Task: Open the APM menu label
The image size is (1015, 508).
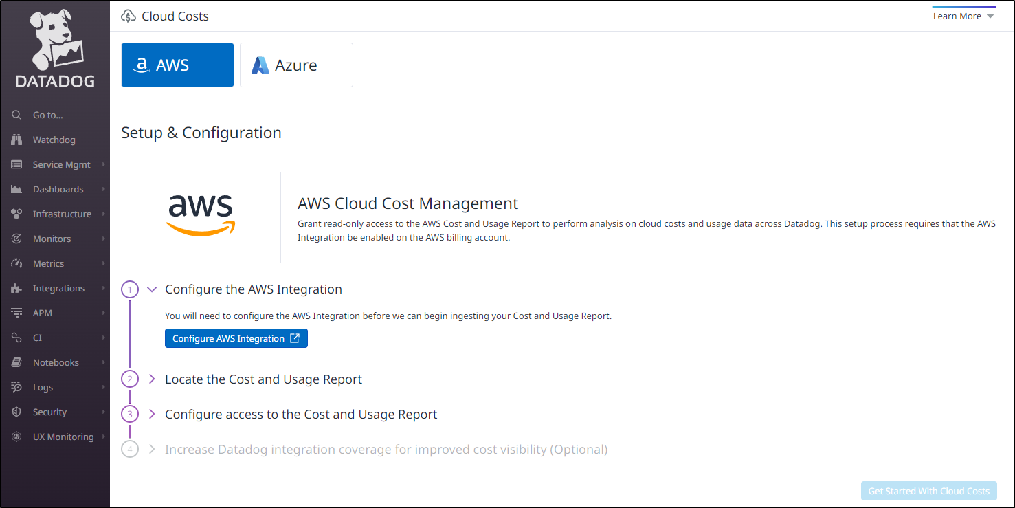Action: pos(43,313)
